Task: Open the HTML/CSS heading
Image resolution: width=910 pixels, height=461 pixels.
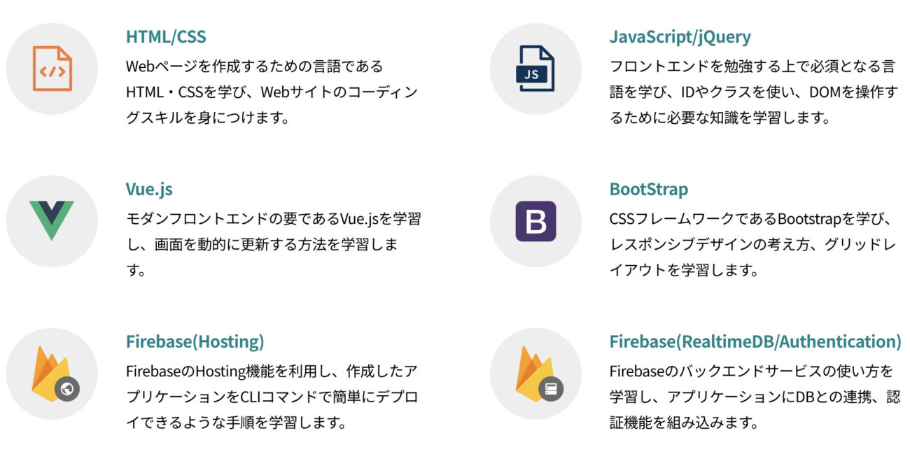Action: coord(166,36)
